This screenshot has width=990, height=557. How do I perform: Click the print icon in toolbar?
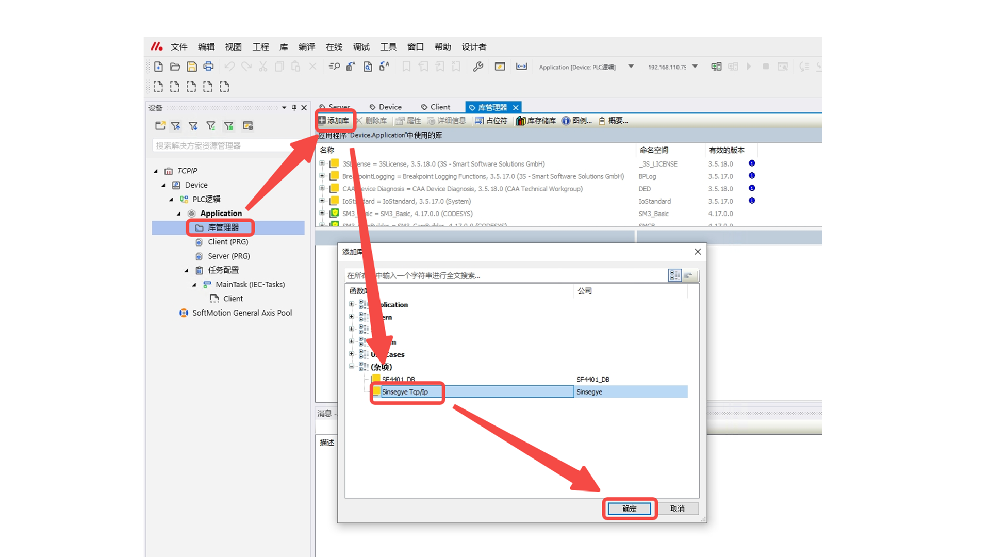(208, 67)
